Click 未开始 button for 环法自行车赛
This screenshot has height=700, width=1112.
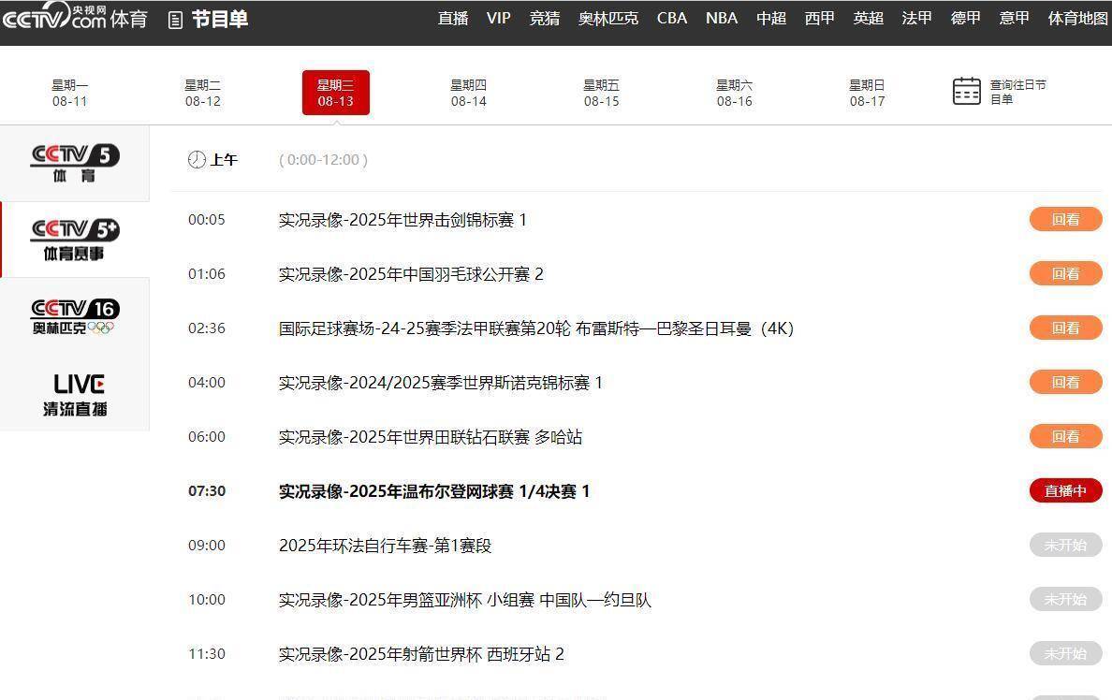(1065, 546)
